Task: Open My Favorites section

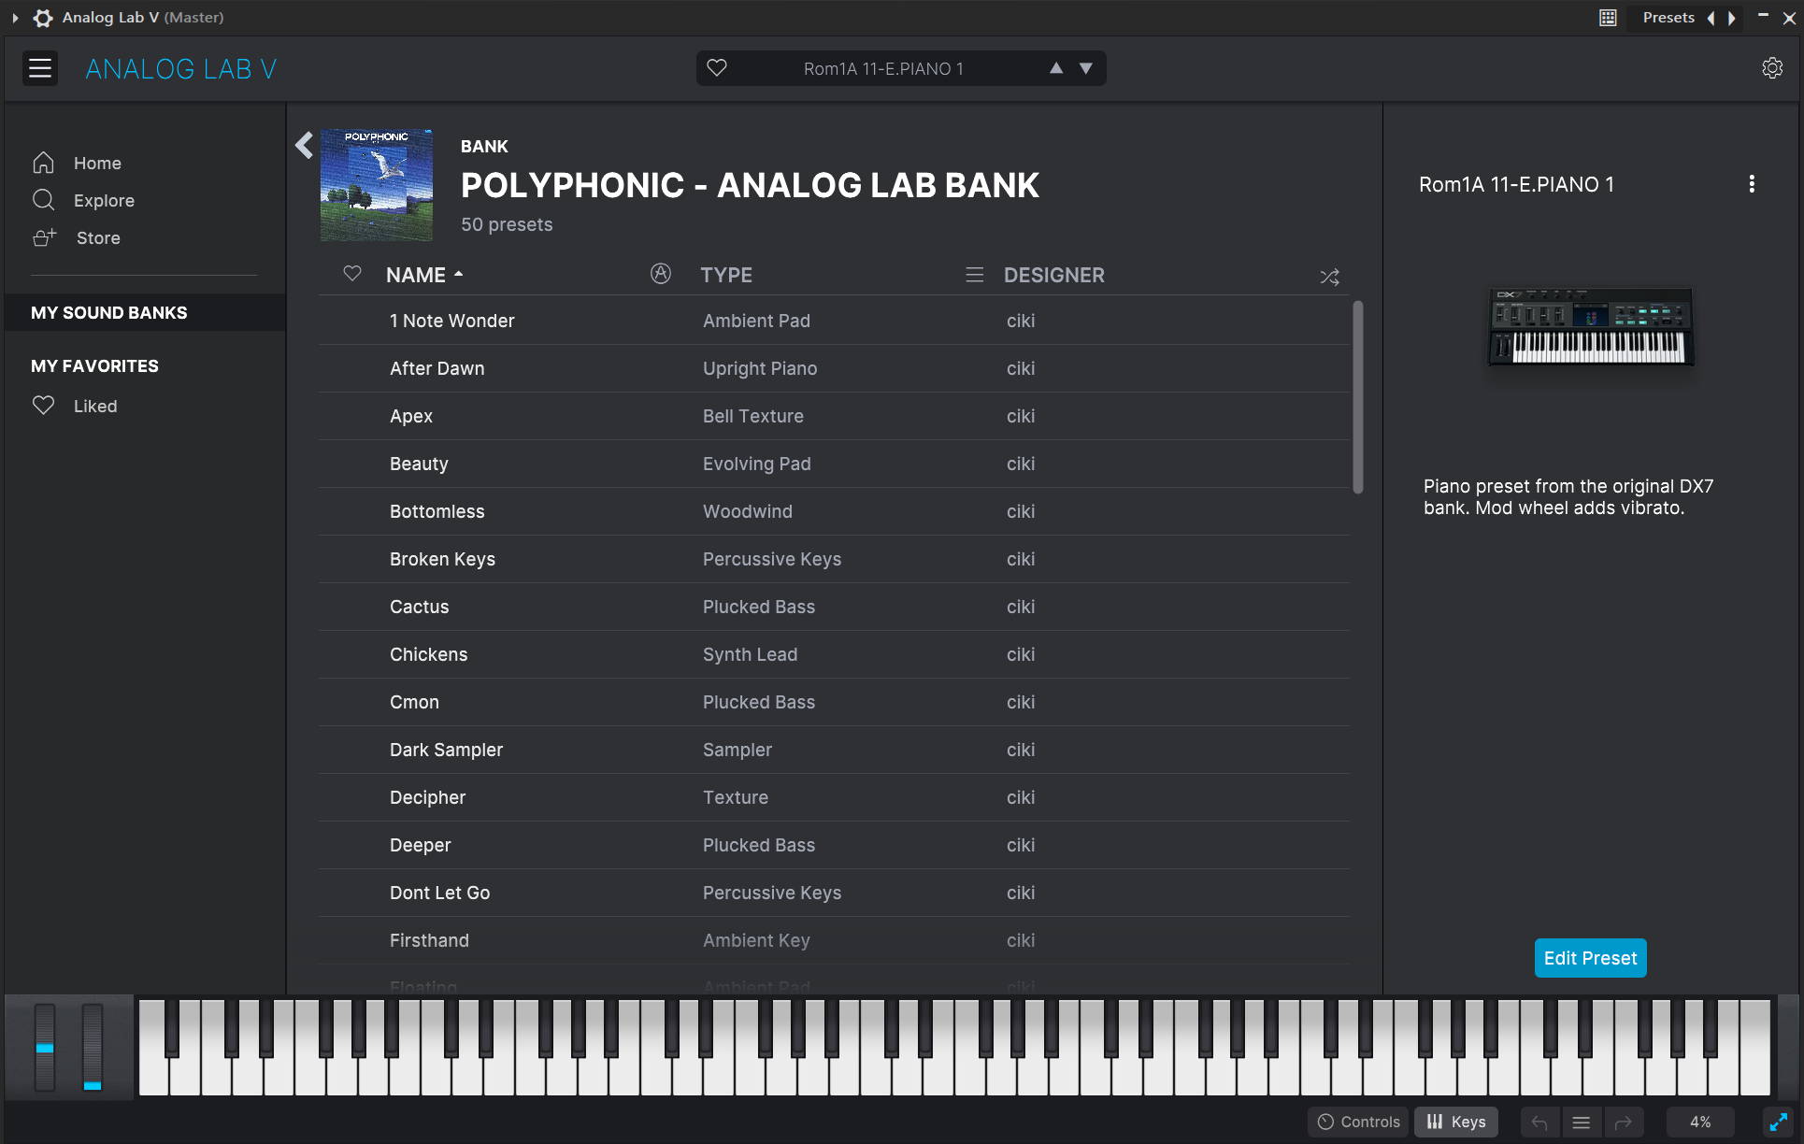Action: tap(94, 365)
